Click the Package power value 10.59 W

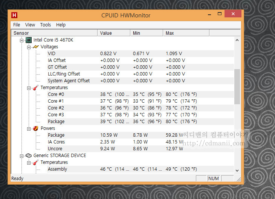pos(109,135)
